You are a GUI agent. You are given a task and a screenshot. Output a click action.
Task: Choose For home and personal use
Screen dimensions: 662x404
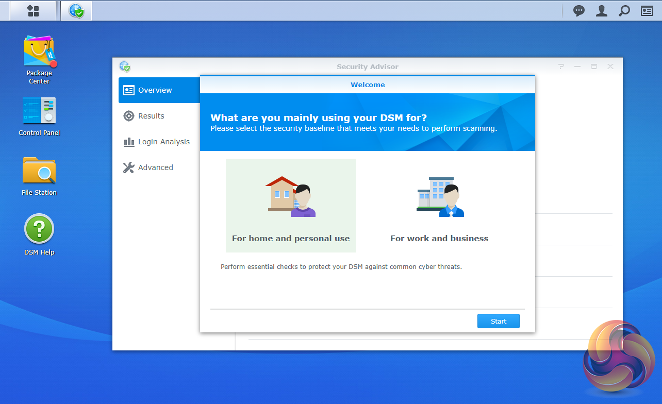tap(291, 206)
